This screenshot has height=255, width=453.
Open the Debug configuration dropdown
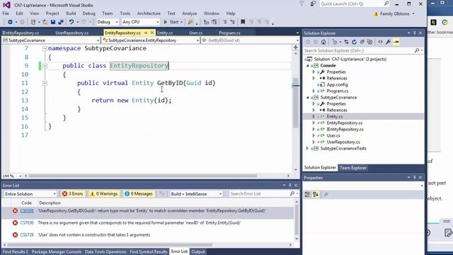click(x=107, y=22)
